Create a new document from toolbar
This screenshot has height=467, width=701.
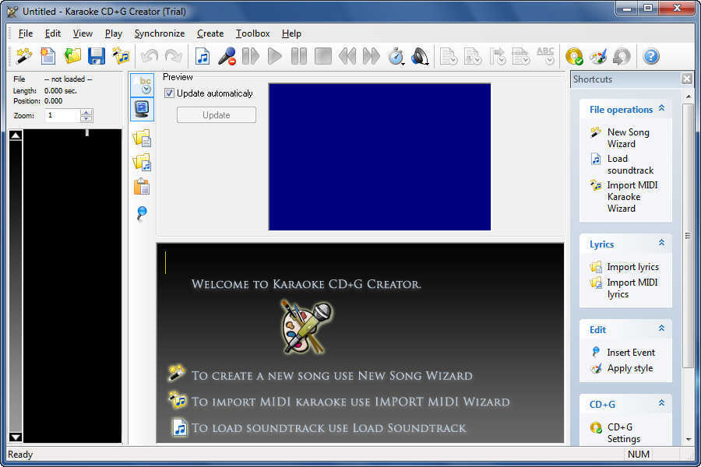(48, 56)
